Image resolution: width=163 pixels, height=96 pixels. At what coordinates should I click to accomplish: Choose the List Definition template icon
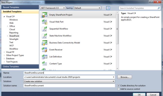click(x=44, y=57)
